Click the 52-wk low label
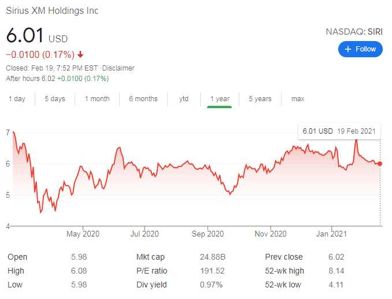392x299 pixels. point(283,285)
